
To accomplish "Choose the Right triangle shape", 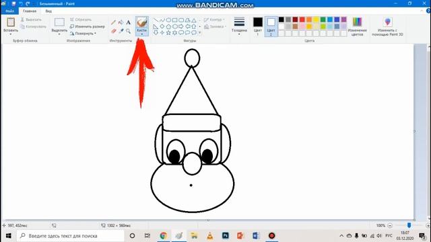I will [x=156, y=27].
